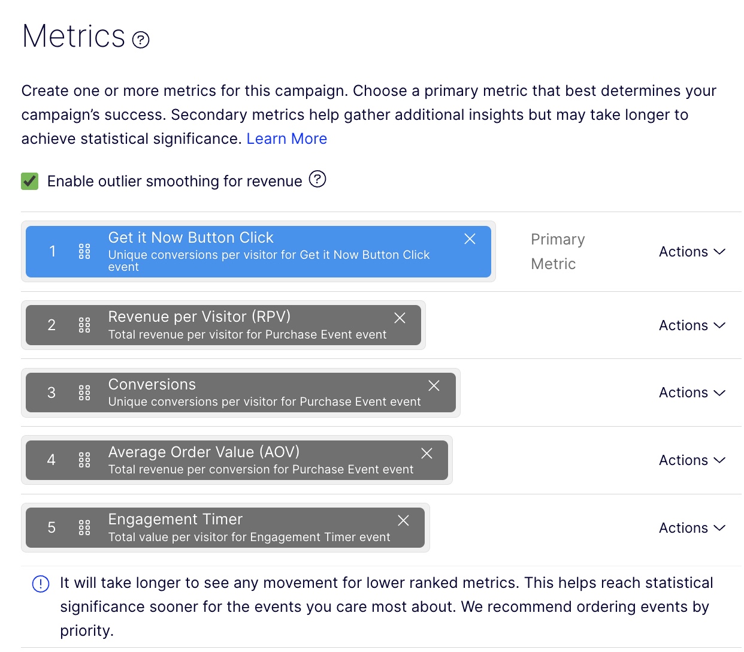Click the help icon beside the Metrics heading
The height and width of the screenshot is (652, 744).
pos(140,40)
